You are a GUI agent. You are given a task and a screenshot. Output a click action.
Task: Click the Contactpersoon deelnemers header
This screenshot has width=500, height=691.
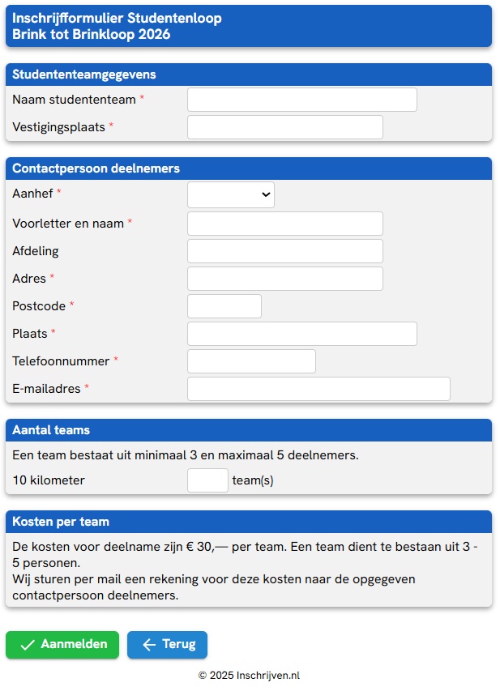point(96,168)
